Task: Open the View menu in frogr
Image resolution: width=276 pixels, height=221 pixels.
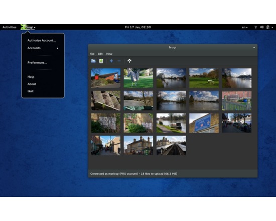Action: tap(109, 54)
